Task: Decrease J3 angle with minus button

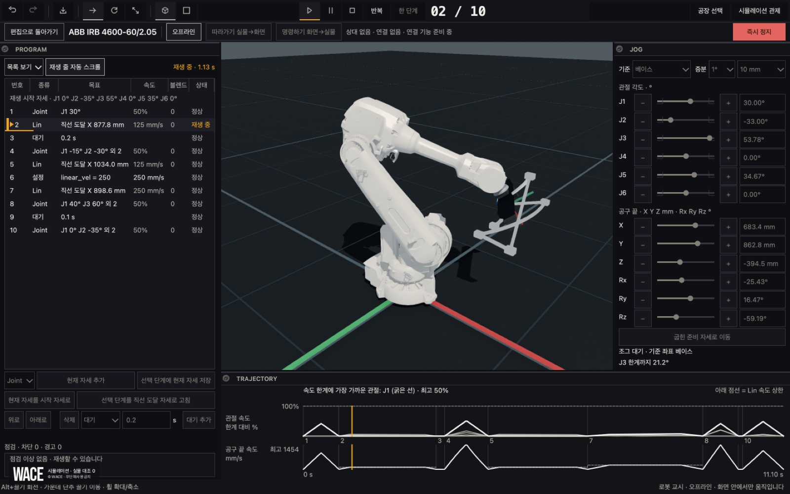Action: coord(642,139)
